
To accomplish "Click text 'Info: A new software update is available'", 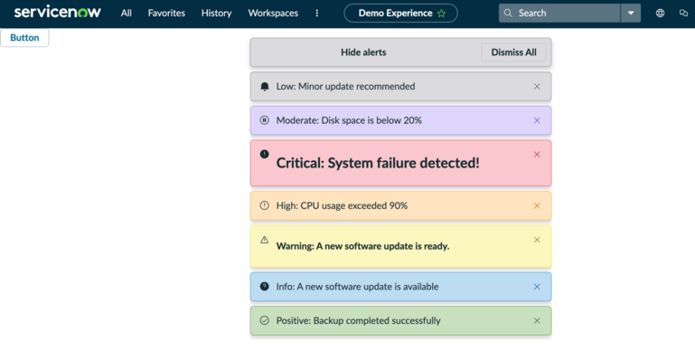I will pos(357,287).
